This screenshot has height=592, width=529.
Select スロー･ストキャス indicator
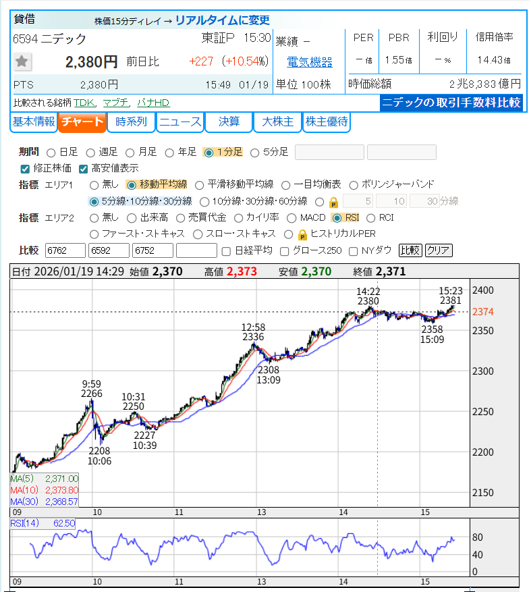pos(198,234)
